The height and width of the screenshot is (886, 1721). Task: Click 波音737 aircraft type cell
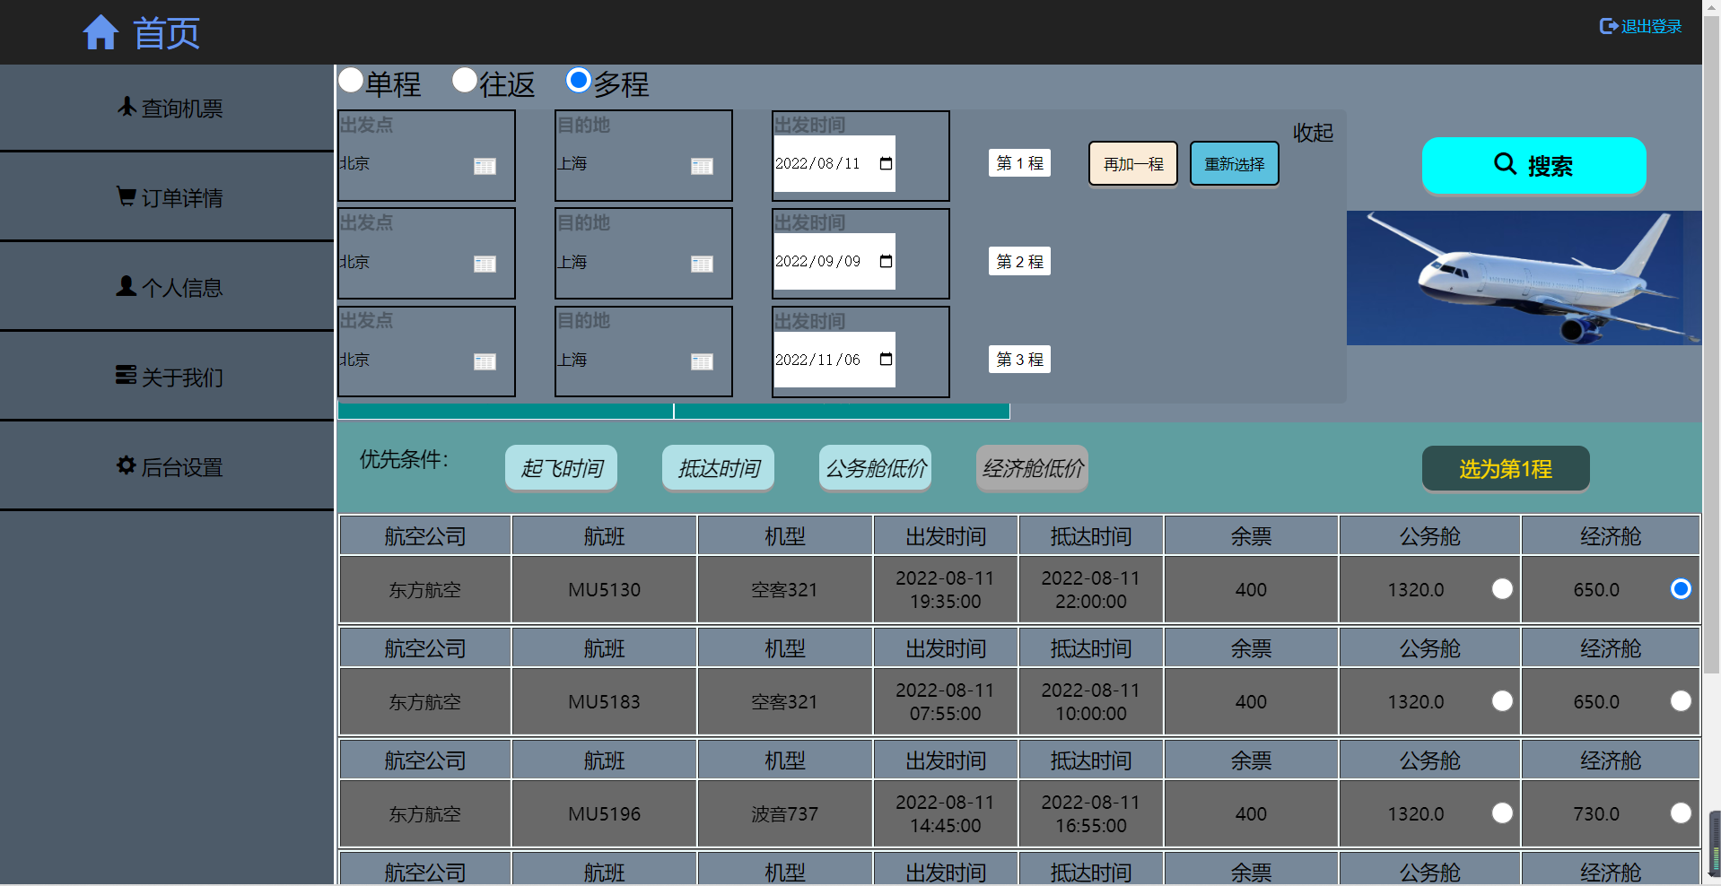pyautogui.click(x=784, y=813)
